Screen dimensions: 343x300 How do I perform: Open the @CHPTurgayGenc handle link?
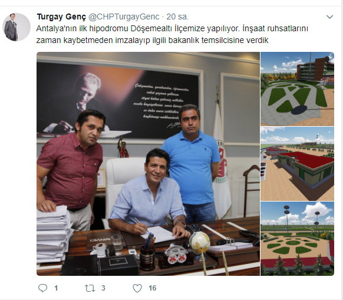coord(124,17)
